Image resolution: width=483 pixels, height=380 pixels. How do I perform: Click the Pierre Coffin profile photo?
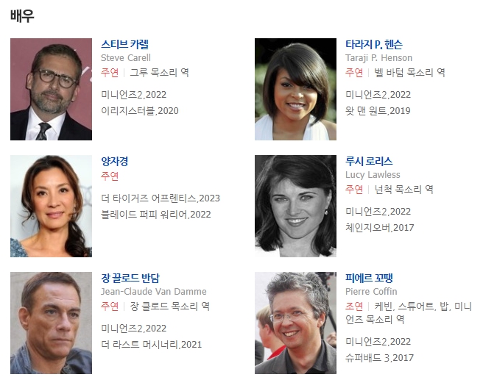(x=295, y=323)
